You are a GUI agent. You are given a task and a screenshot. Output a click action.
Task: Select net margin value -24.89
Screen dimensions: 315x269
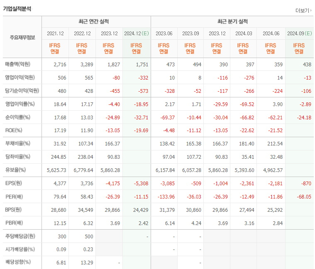(113, 118)
